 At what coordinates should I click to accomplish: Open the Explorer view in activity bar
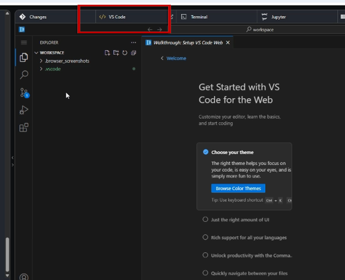click(24, 57)
